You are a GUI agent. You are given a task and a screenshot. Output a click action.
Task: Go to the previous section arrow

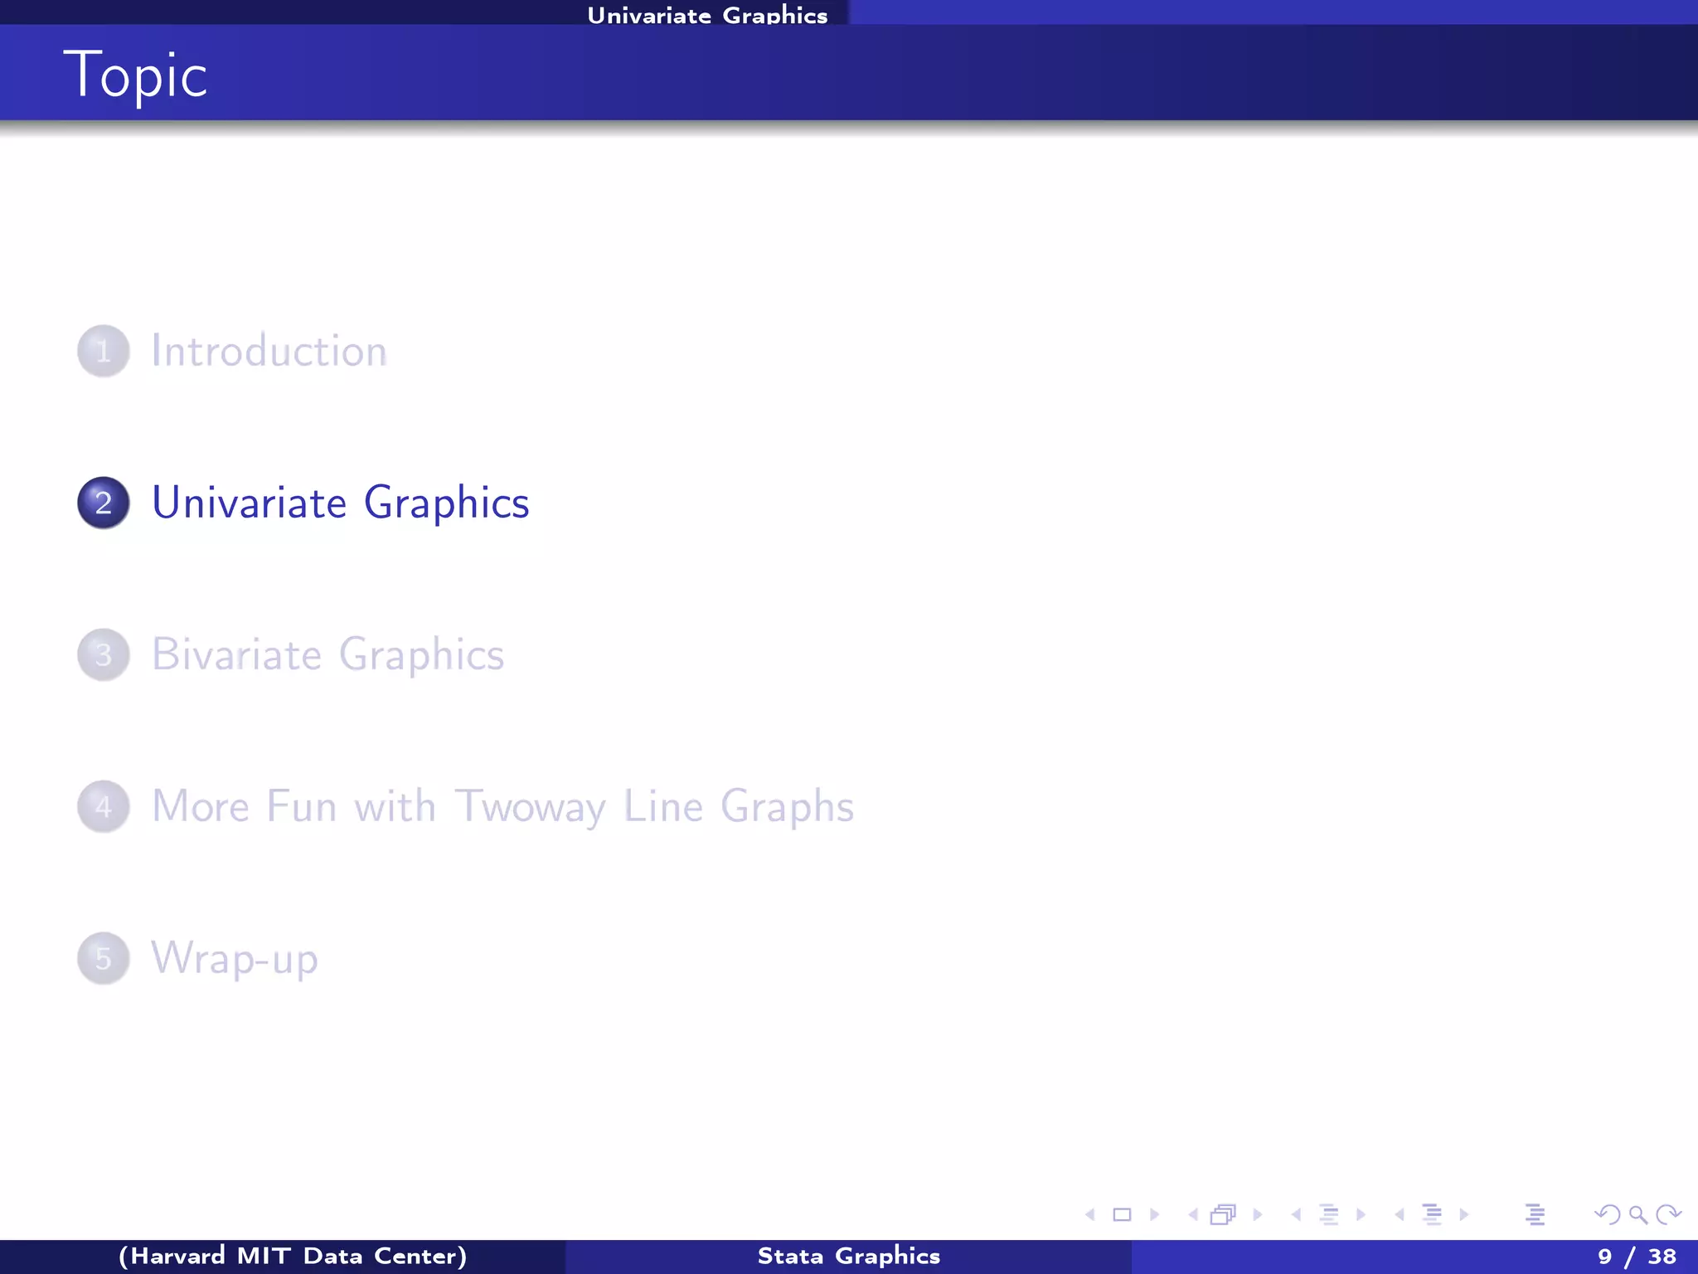click(x=1400, y=1215)
